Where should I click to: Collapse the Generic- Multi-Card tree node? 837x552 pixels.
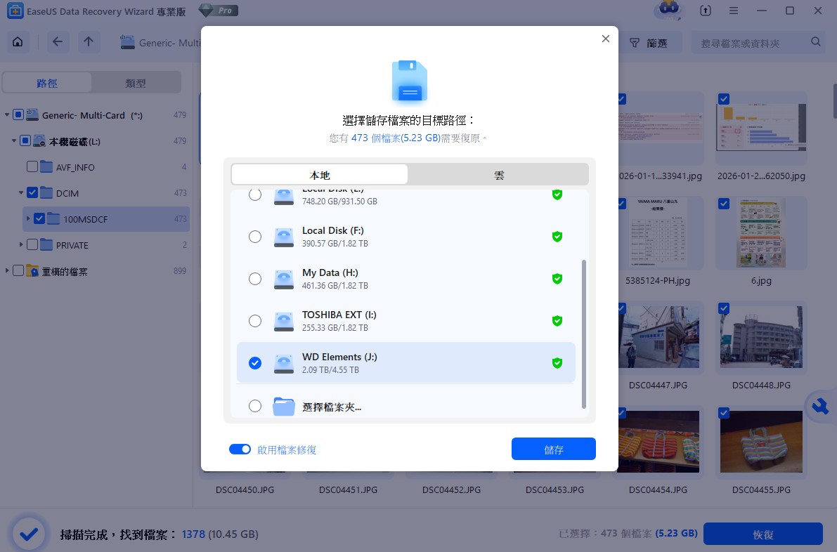pos(7,114)
